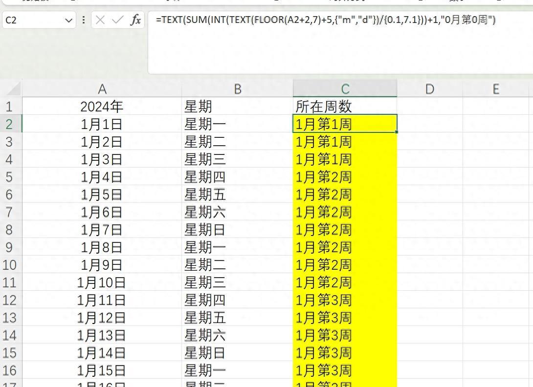Click the 星期 header cell
The image size is (533, 387).
click(237, 107)
